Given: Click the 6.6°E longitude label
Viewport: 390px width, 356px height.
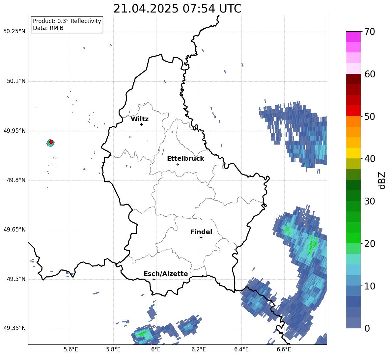Looking at the screenshot, I should point(284,349).
